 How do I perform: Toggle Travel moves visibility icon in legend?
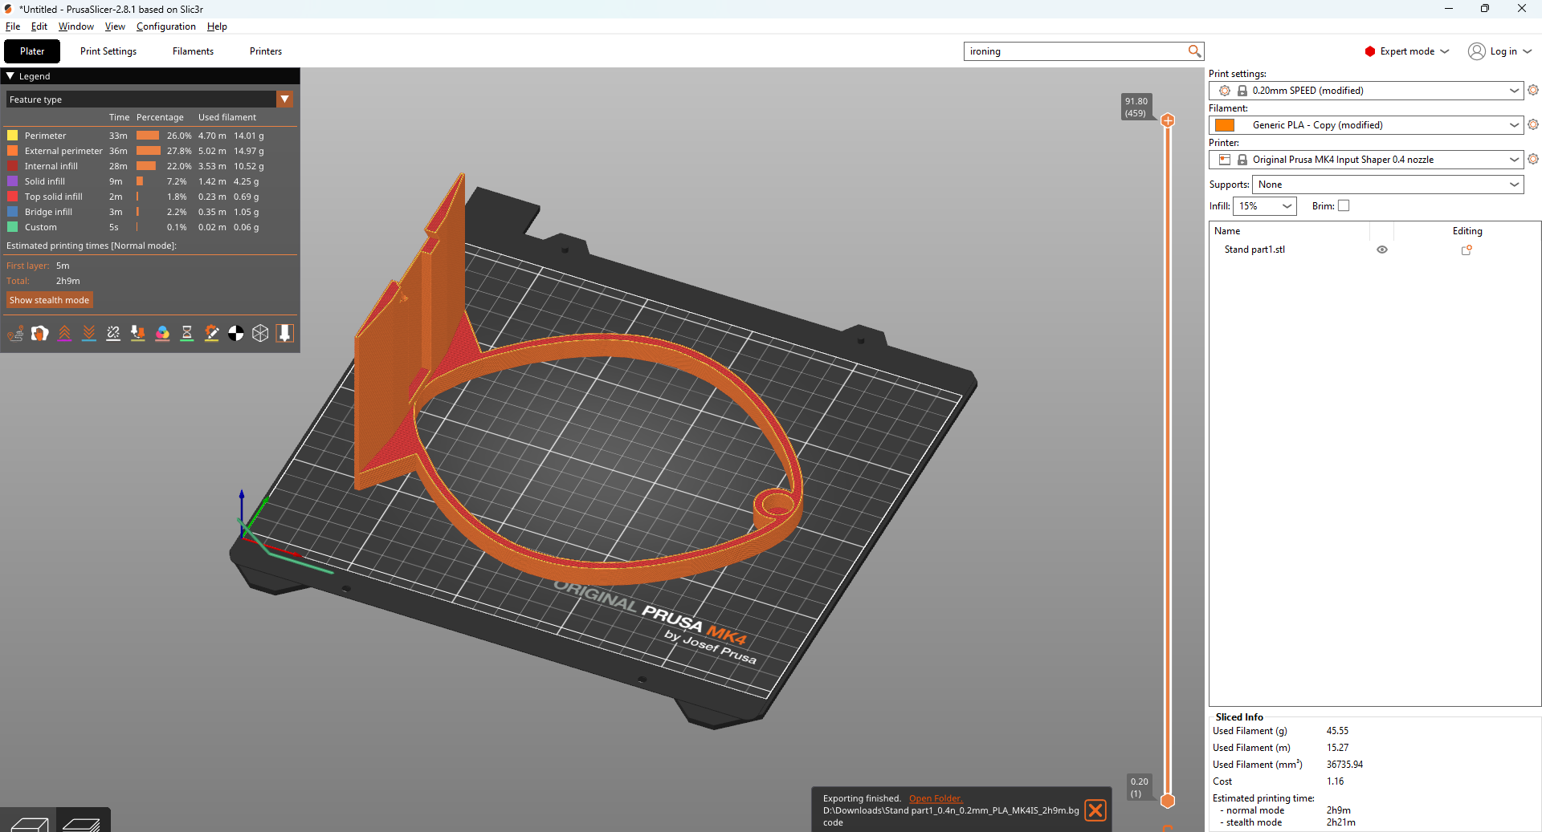(15, 333)
